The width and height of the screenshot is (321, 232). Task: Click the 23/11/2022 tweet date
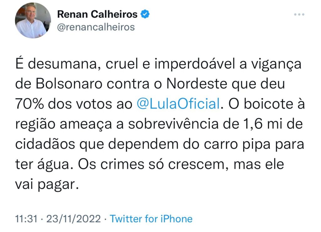tap(73, 219)
